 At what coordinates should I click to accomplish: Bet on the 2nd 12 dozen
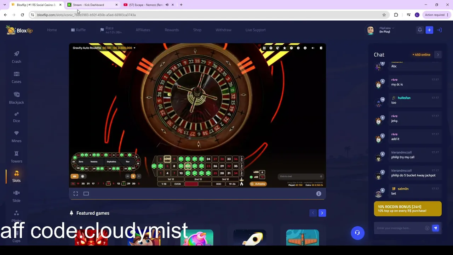pos(198,180)
